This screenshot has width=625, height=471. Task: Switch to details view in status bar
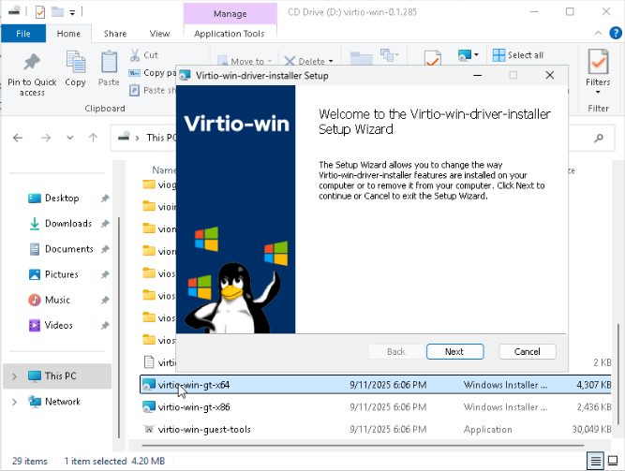pyautogui.click(x=596, y=461)
